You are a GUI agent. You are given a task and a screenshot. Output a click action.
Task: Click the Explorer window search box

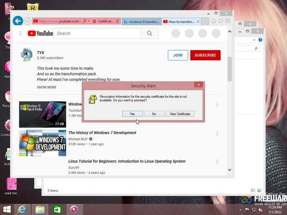coord(247,48)
